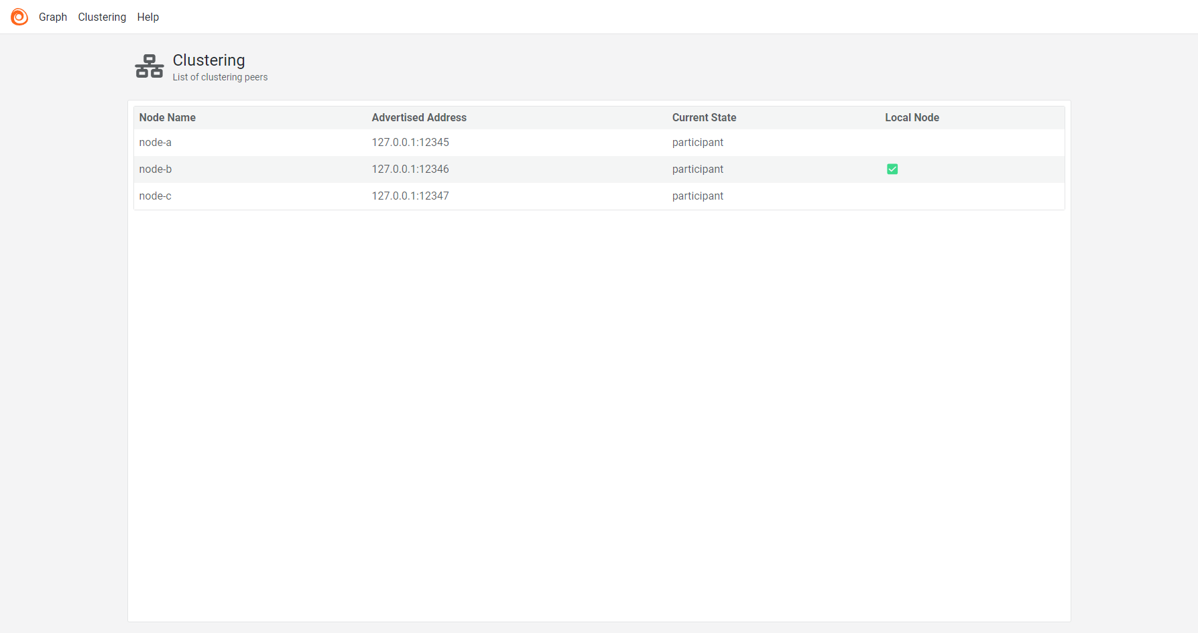The image size is (1198, 633).
Task: Click the Clustering hierarchy icon beside the heading
Action: click(149, 66)
